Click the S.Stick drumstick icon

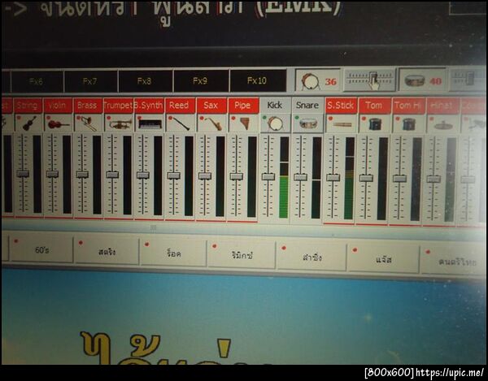pyautogui.click(x=341, y=124)
